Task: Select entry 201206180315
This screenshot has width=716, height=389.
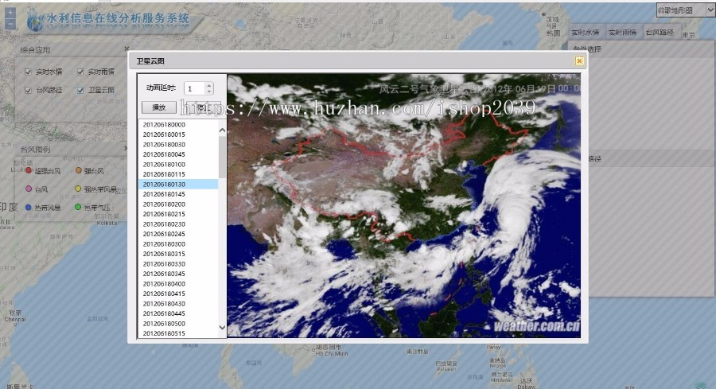Action: coord(178,254)
